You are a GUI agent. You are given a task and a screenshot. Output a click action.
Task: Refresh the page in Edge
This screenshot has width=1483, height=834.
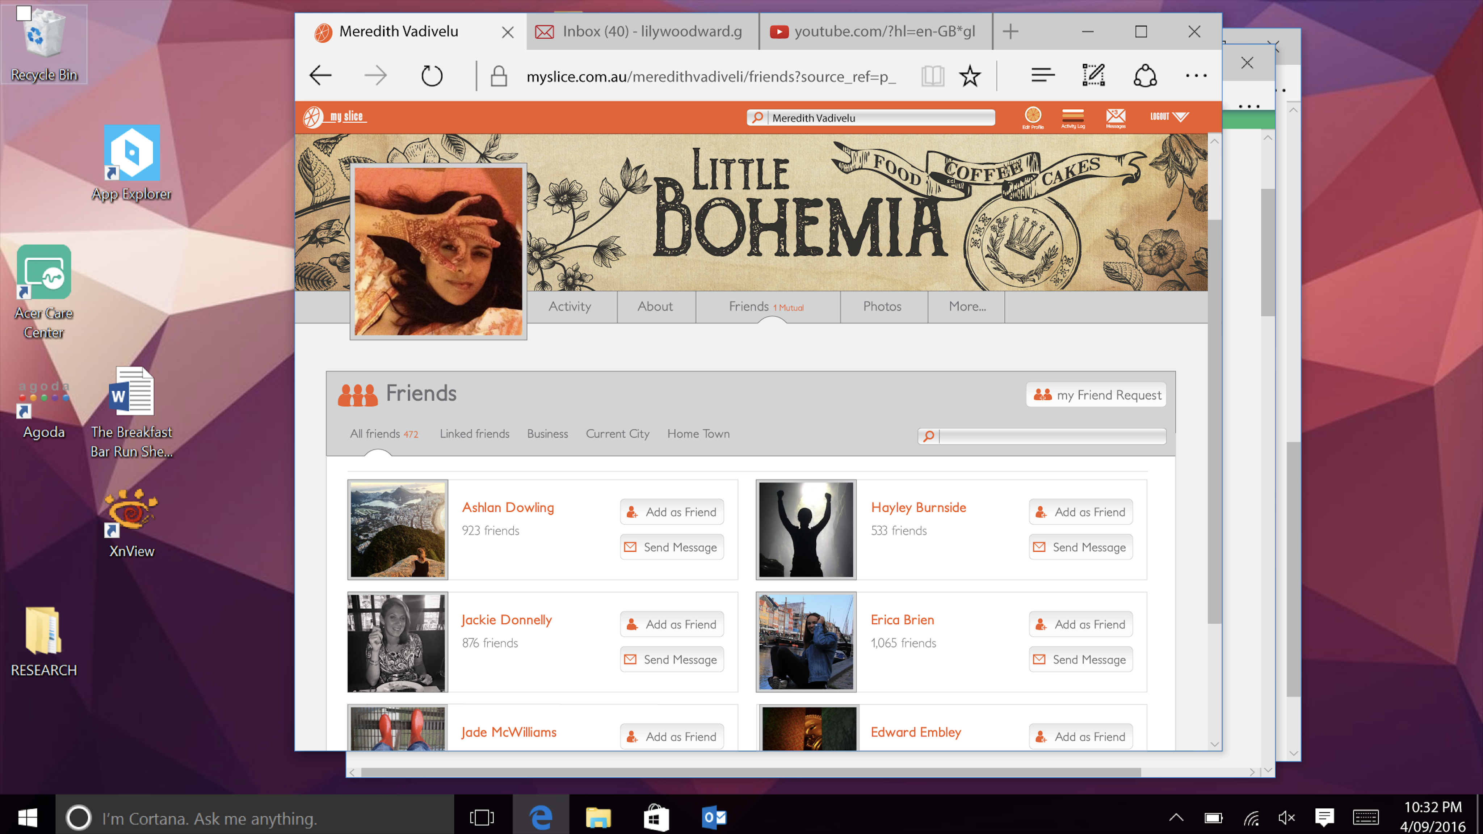pyautogui.click(x=431, y=75)
